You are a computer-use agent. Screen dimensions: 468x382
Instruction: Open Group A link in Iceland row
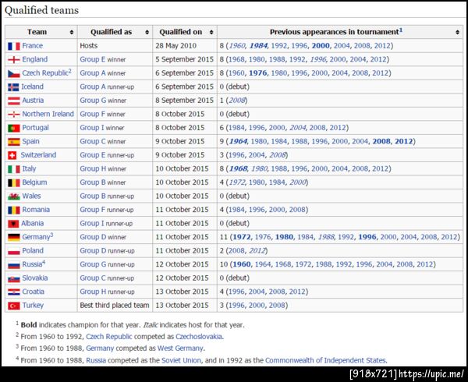coord(93,87)
